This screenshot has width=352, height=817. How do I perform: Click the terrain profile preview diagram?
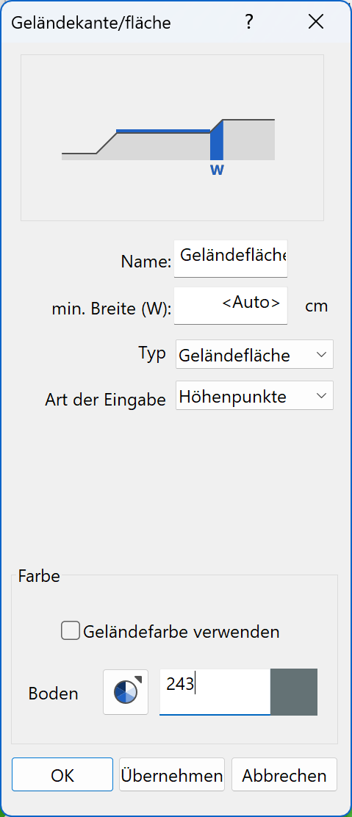pyautogui.click(x=172, y=137)
